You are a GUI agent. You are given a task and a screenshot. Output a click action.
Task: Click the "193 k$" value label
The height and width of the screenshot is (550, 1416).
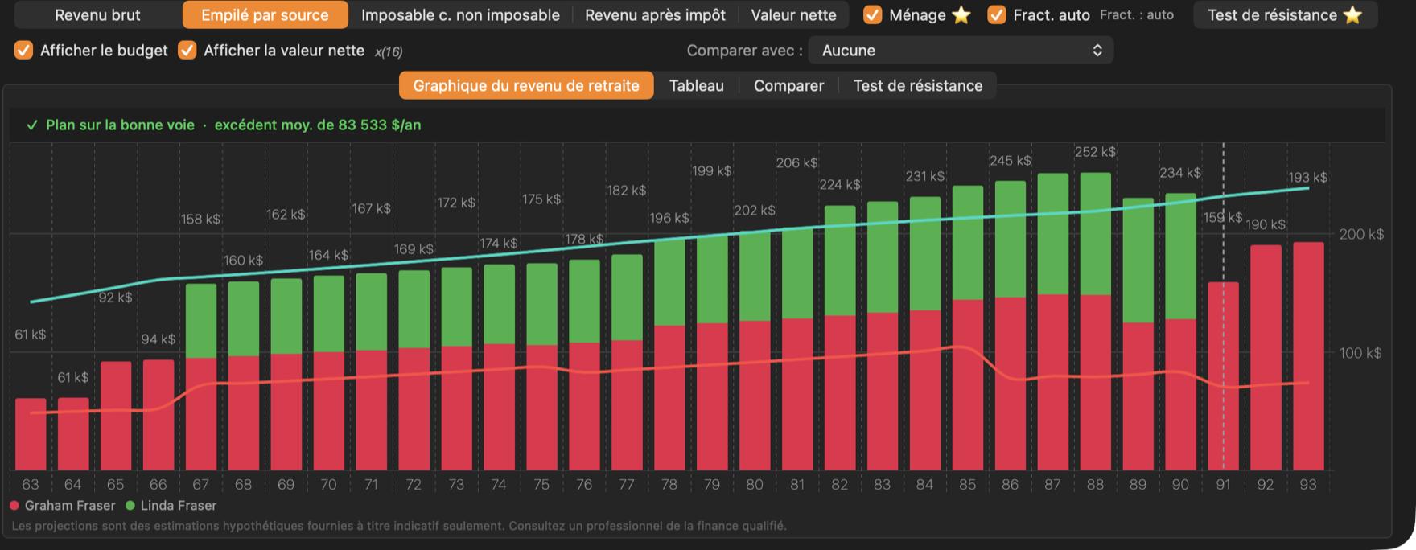[1308, 177]
